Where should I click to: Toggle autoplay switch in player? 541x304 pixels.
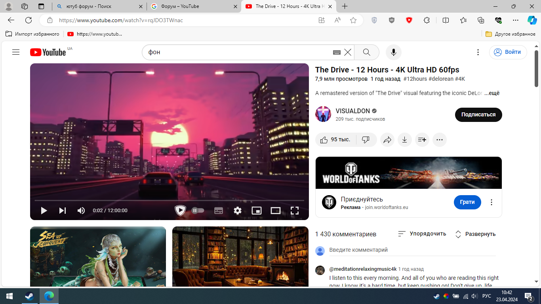point(198,211)
